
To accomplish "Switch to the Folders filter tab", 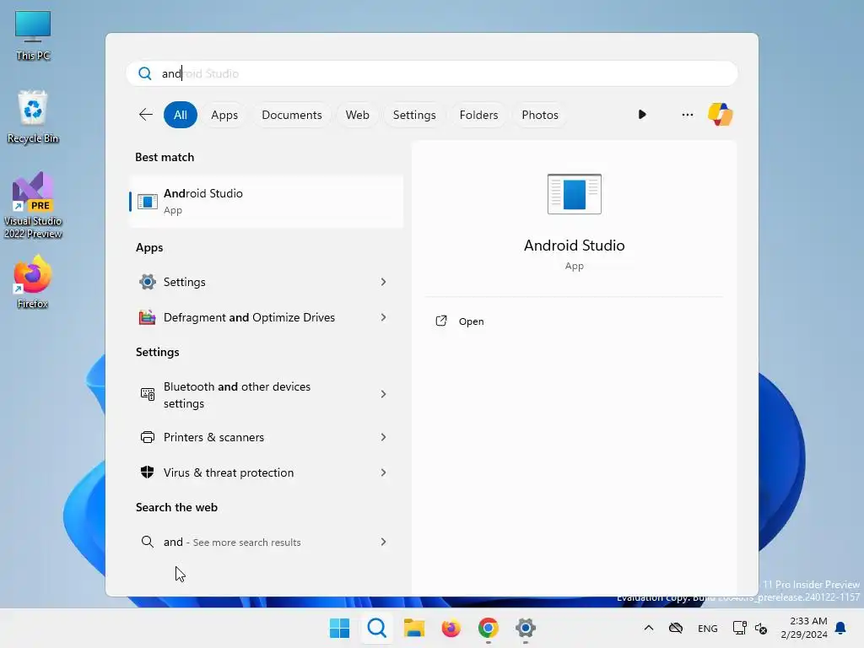I will click(478, 115).
